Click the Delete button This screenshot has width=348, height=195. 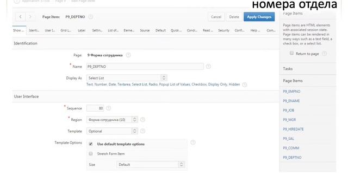234,17
